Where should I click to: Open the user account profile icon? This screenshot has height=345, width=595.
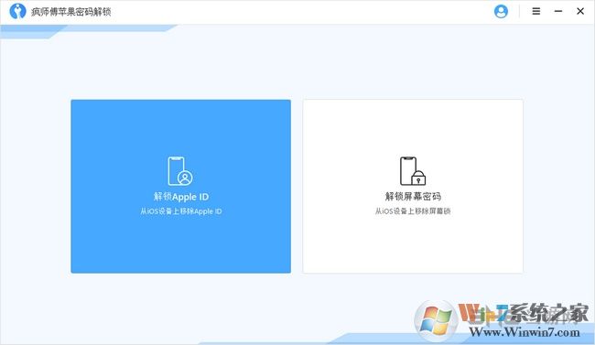click(501, 11)
